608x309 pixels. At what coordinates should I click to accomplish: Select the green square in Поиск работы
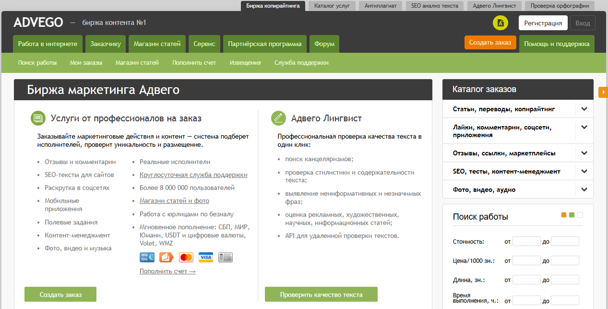(x=572, y=215)
